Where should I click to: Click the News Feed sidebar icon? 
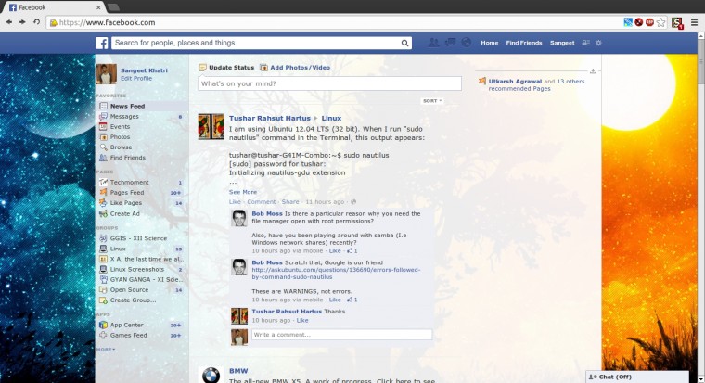[103, 106]
